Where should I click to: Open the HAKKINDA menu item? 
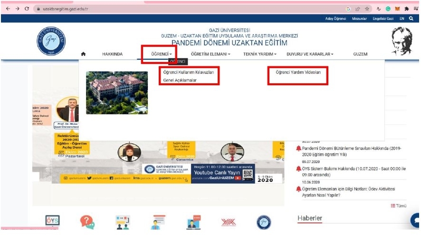coord(112,54)
